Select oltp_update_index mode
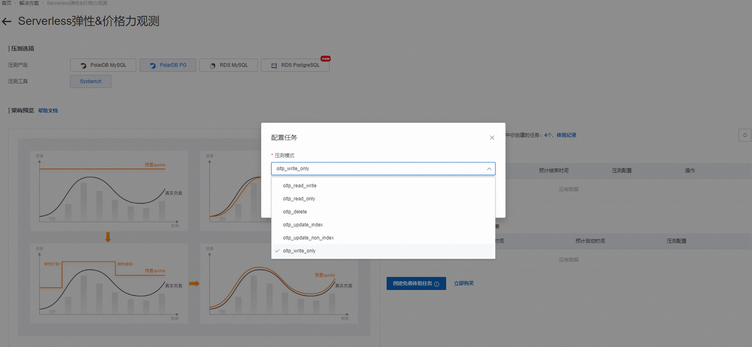 [x=383, y=225]
